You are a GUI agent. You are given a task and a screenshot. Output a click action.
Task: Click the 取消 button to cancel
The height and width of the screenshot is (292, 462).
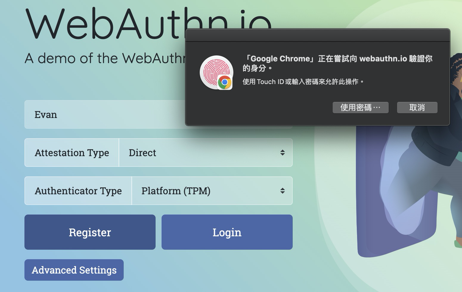(417, 108)
